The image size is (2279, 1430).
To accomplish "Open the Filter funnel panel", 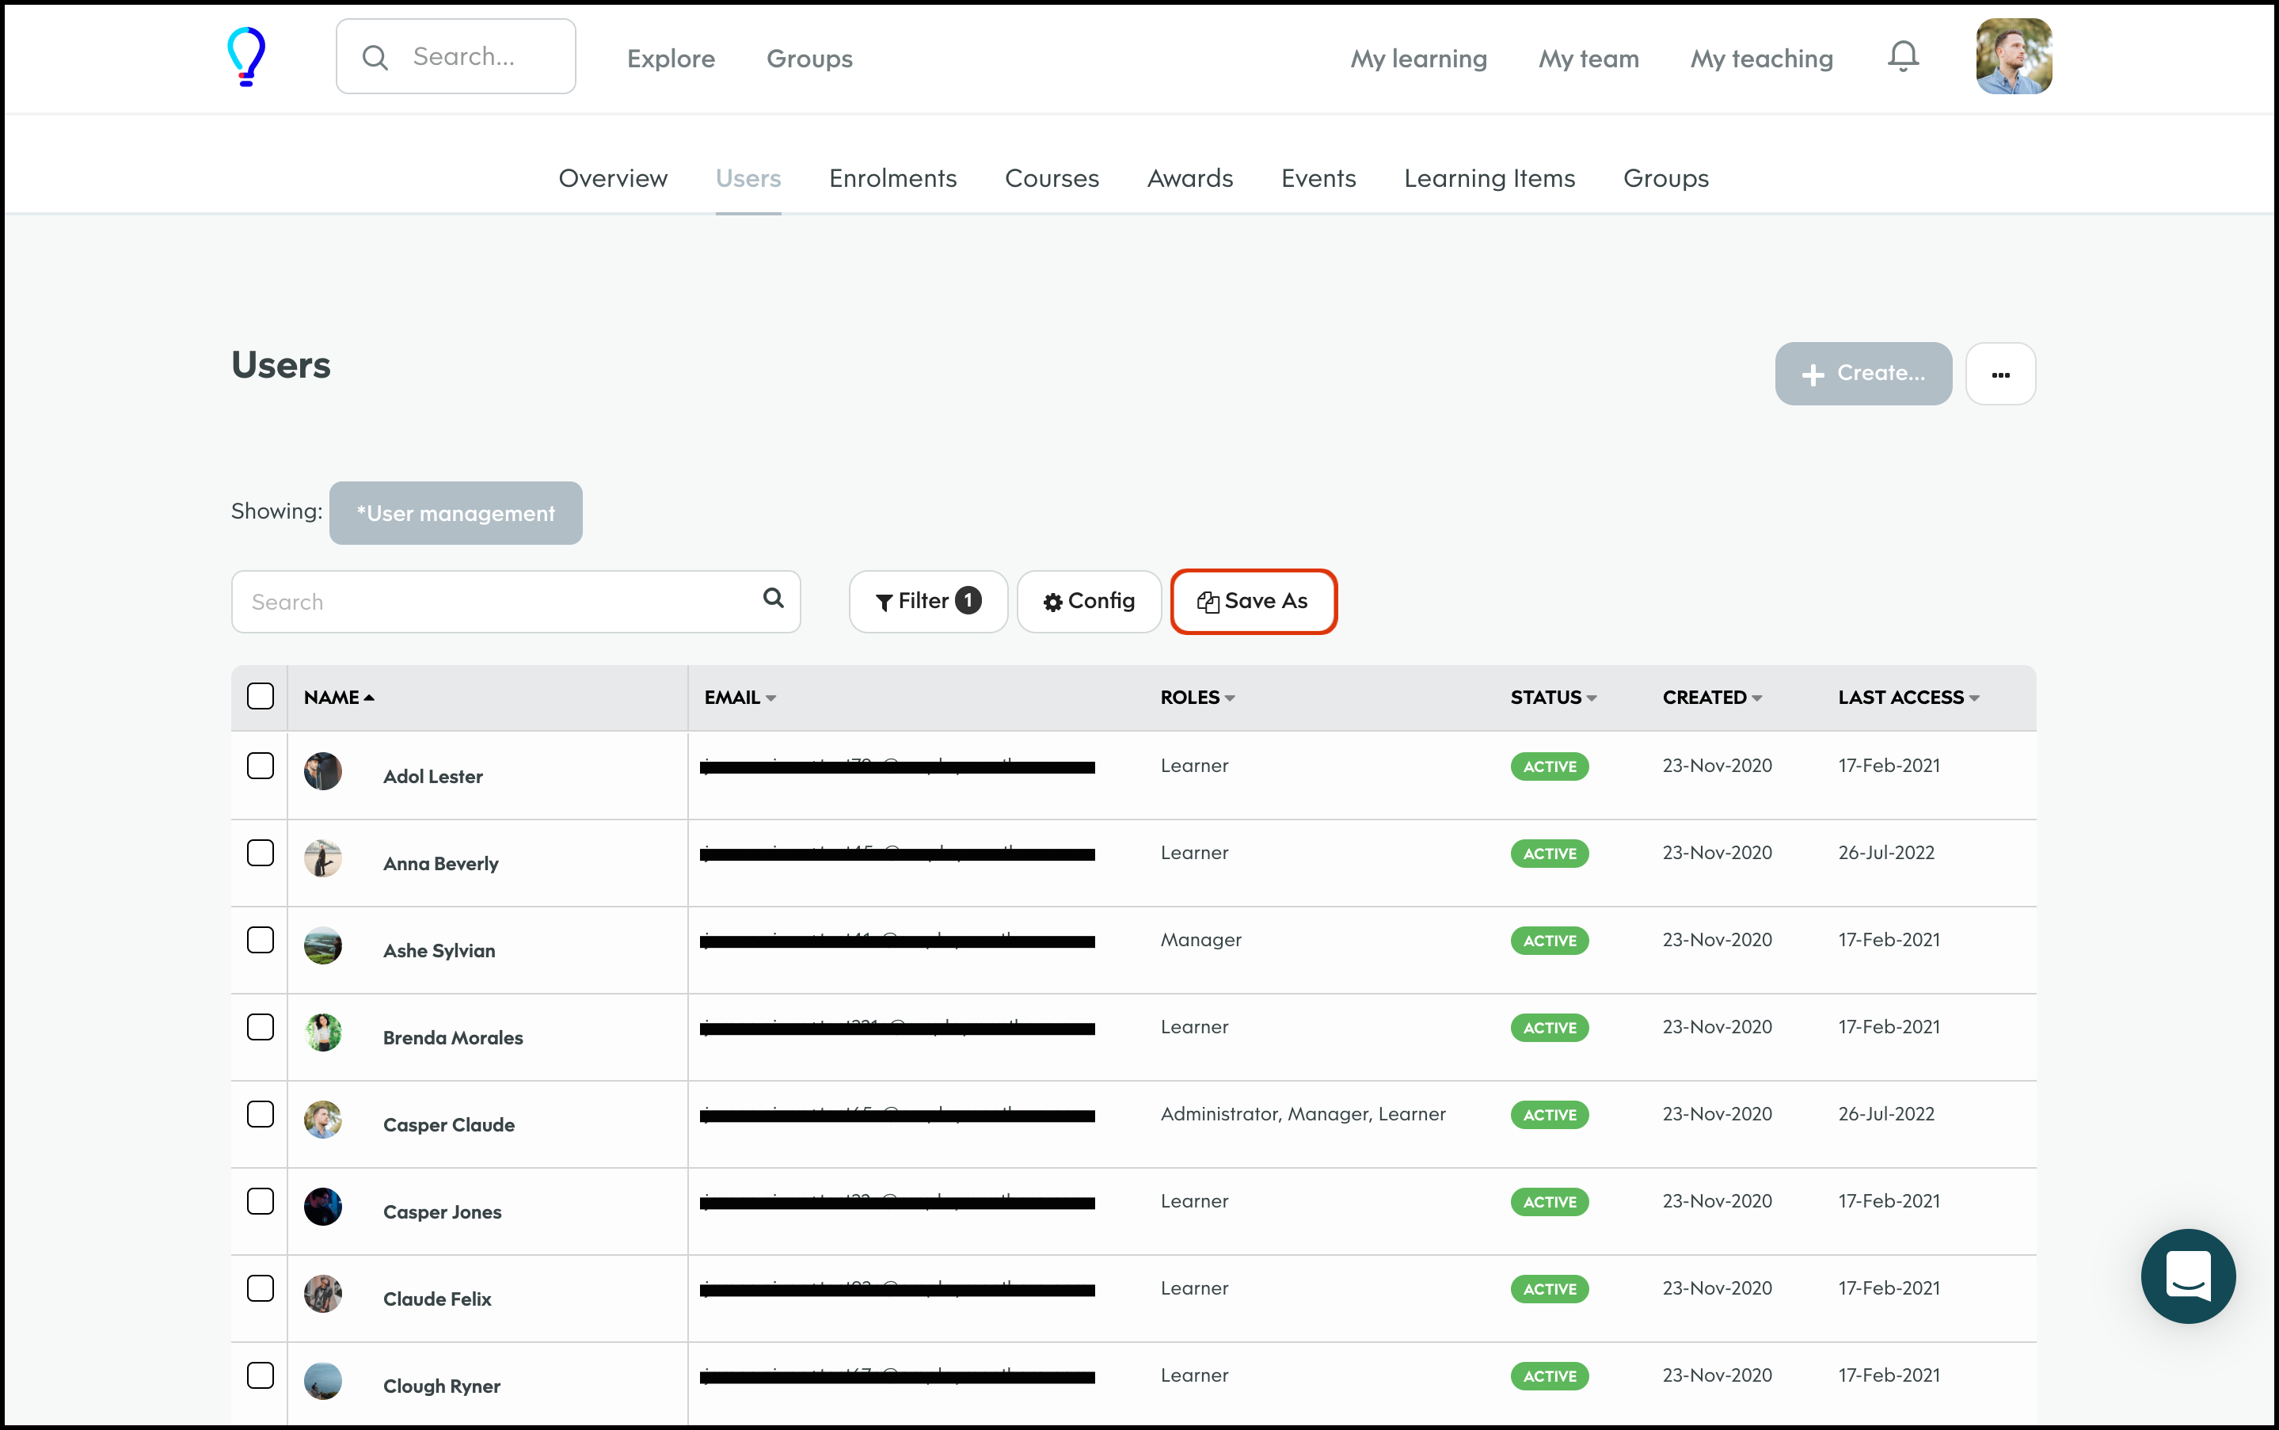I will [928, 602].
